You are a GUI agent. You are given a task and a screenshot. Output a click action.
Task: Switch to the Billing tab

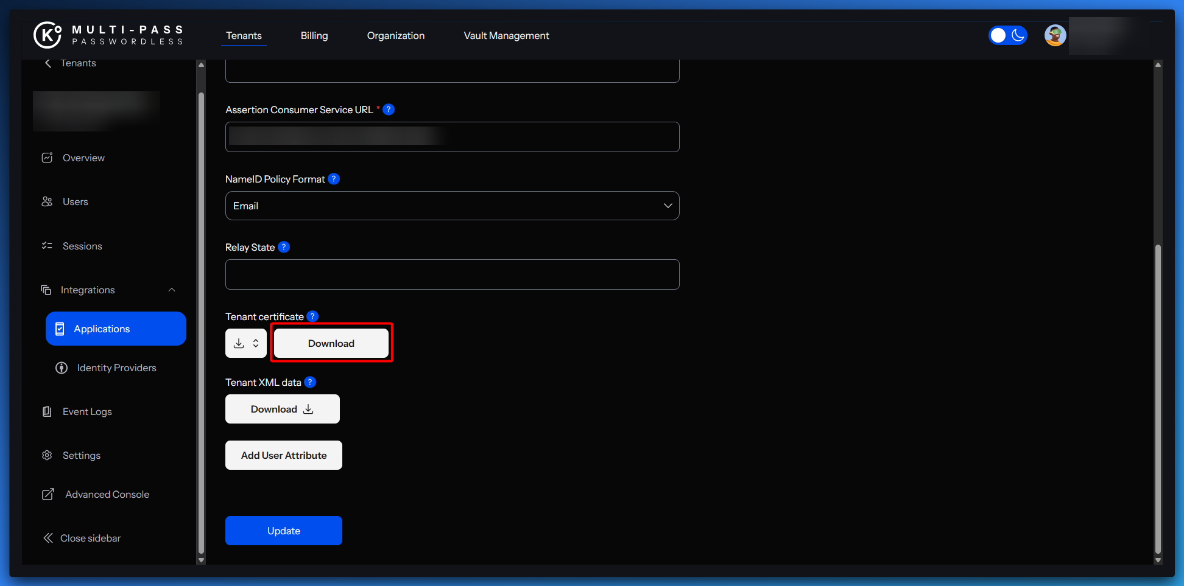(314, 35)
